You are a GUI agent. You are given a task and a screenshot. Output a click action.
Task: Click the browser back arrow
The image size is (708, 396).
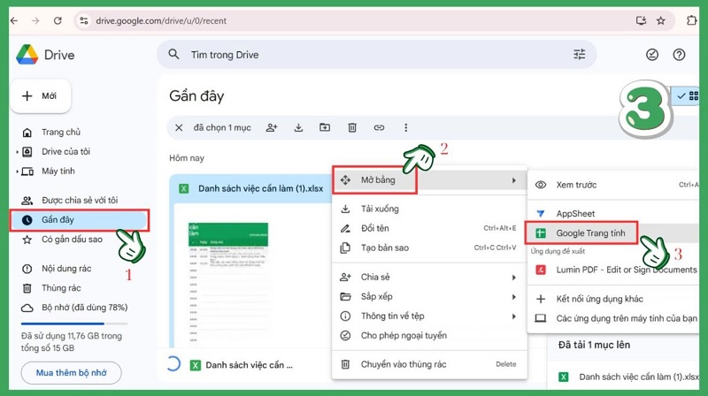click(x=14, y=20)
